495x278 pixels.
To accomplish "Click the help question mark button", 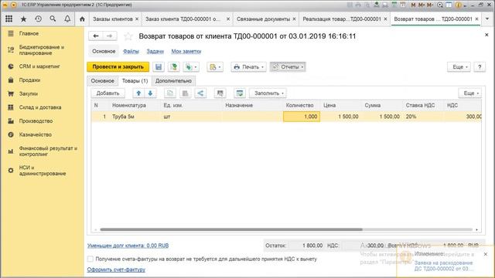I will pyautogui.click(x=480, y=67).
